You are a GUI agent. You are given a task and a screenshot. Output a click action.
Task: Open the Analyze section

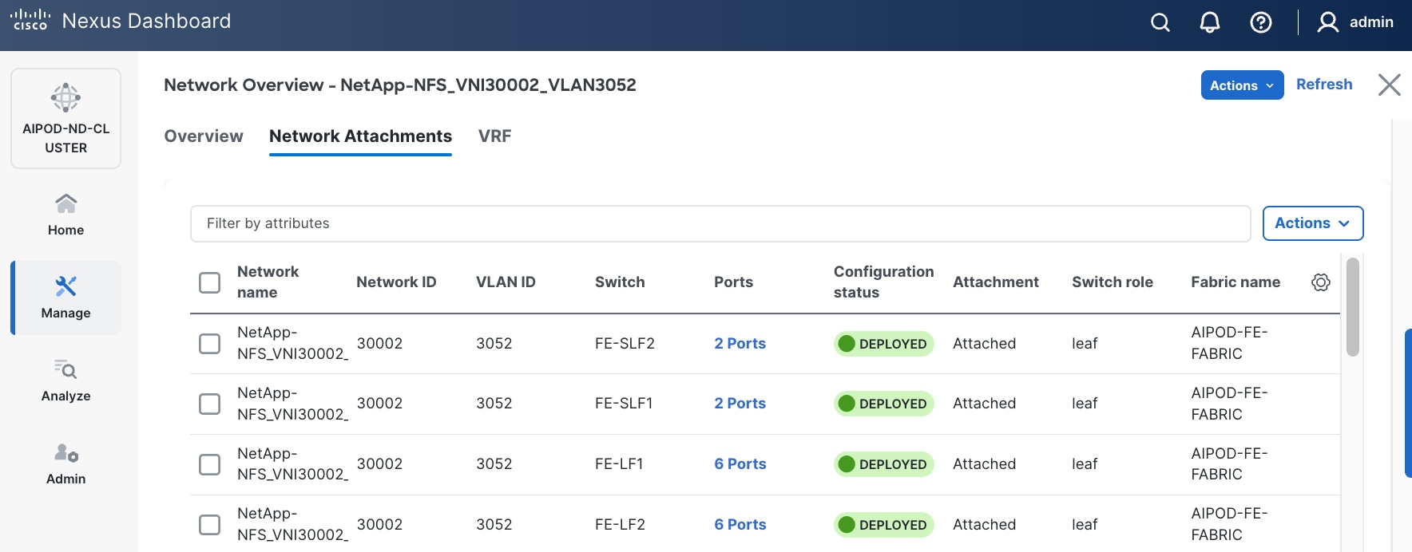(x=65, y=380)
